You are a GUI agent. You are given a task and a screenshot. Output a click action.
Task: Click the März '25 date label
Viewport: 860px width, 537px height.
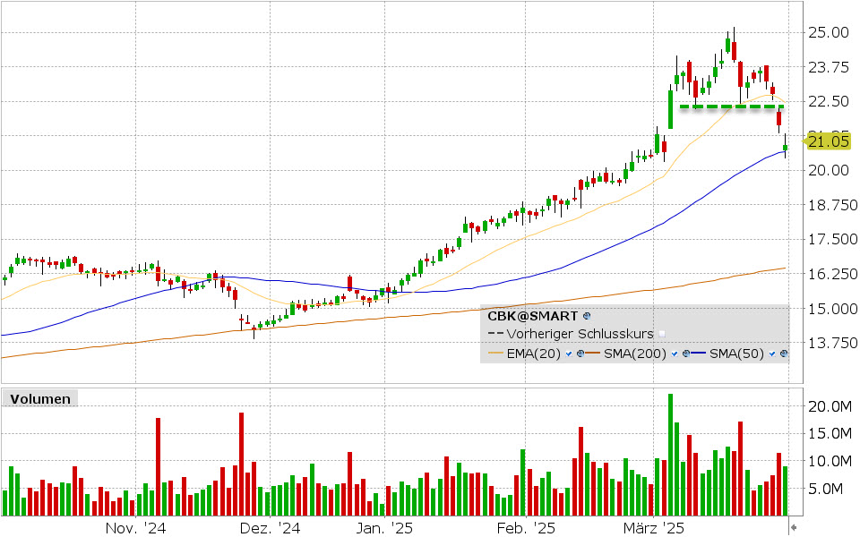(x=654, y=528)
